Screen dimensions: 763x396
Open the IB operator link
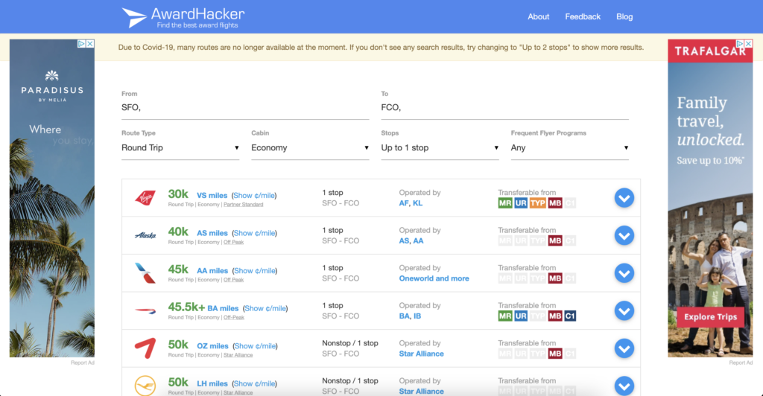click(417, 316)
